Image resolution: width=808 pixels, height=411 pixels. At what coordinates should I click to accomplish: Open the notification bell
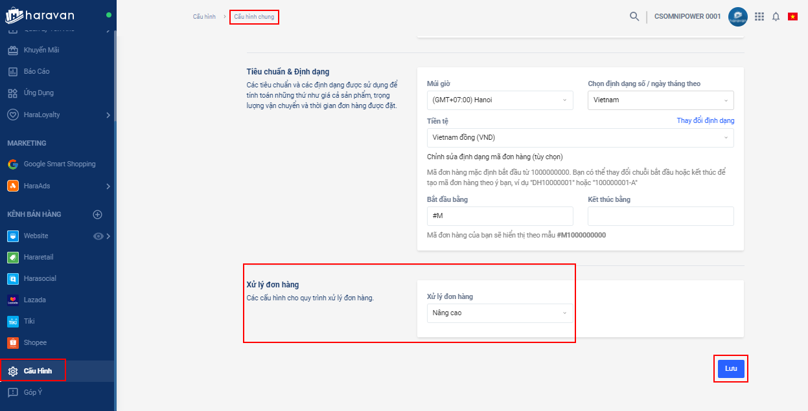tap(776, 16)
